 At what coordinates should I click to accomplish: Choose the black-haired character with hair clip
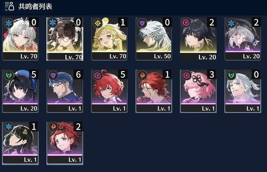(198, 39)
